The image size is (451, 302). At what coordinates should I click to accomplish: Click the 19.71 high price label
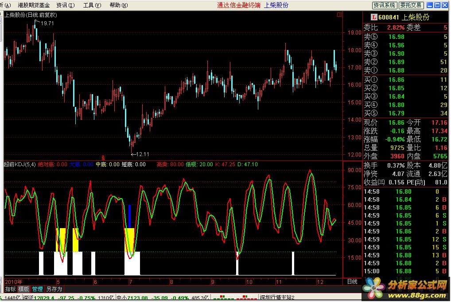[47, 23]
